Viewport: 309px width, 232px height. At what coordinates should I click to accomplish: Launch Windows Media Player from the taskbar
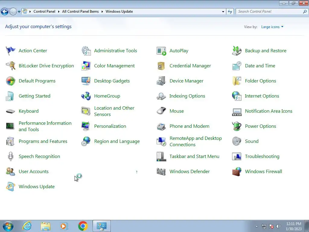click(x=64, y=226)
